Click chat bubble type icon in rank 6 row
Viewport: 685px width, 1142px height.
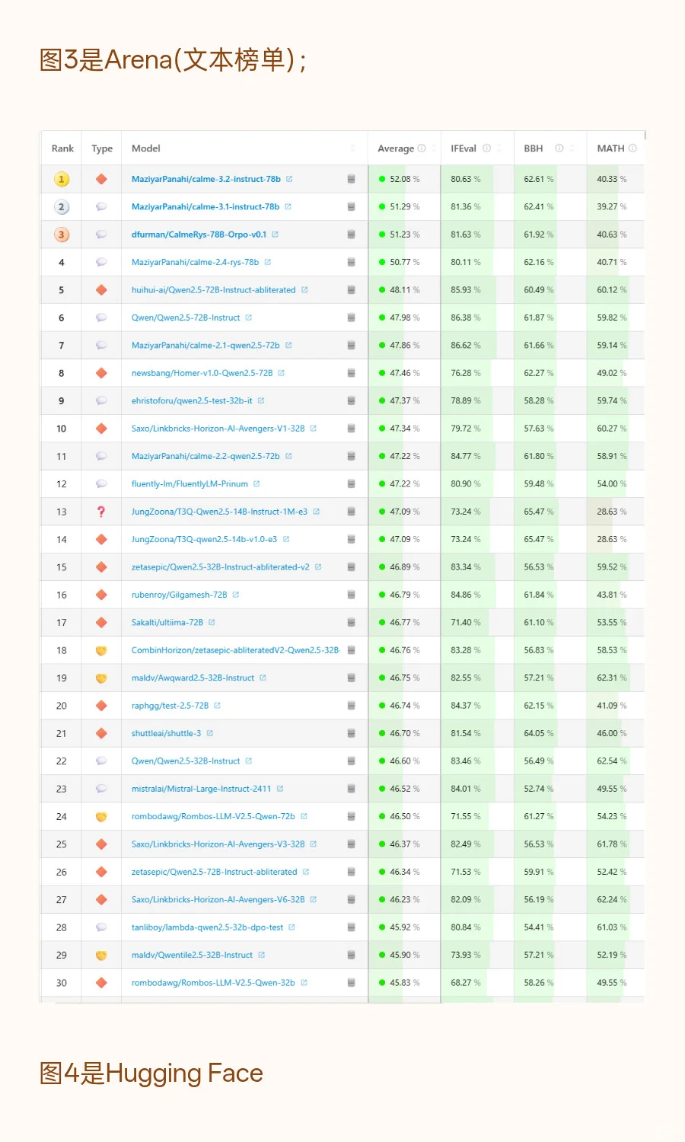coord(101,317)
